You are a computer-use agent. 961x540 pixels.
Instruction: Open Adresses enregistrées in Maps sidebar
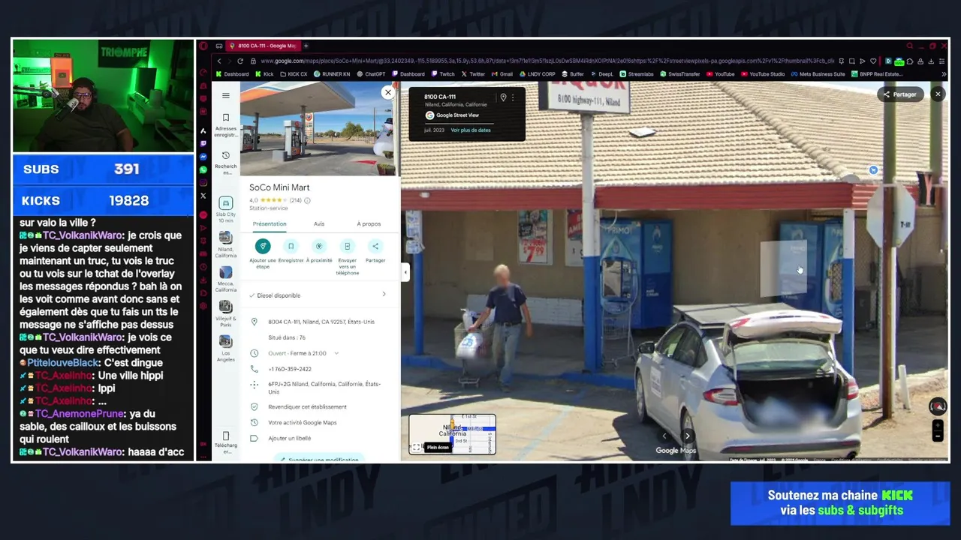pos(225,124)
